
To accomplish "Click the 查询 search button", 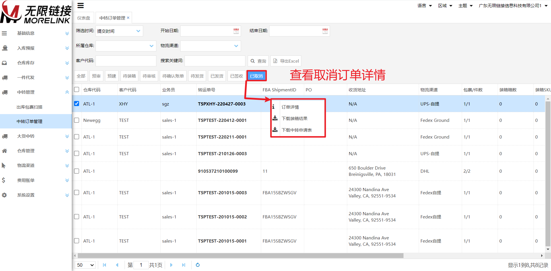I will [258, 61].
